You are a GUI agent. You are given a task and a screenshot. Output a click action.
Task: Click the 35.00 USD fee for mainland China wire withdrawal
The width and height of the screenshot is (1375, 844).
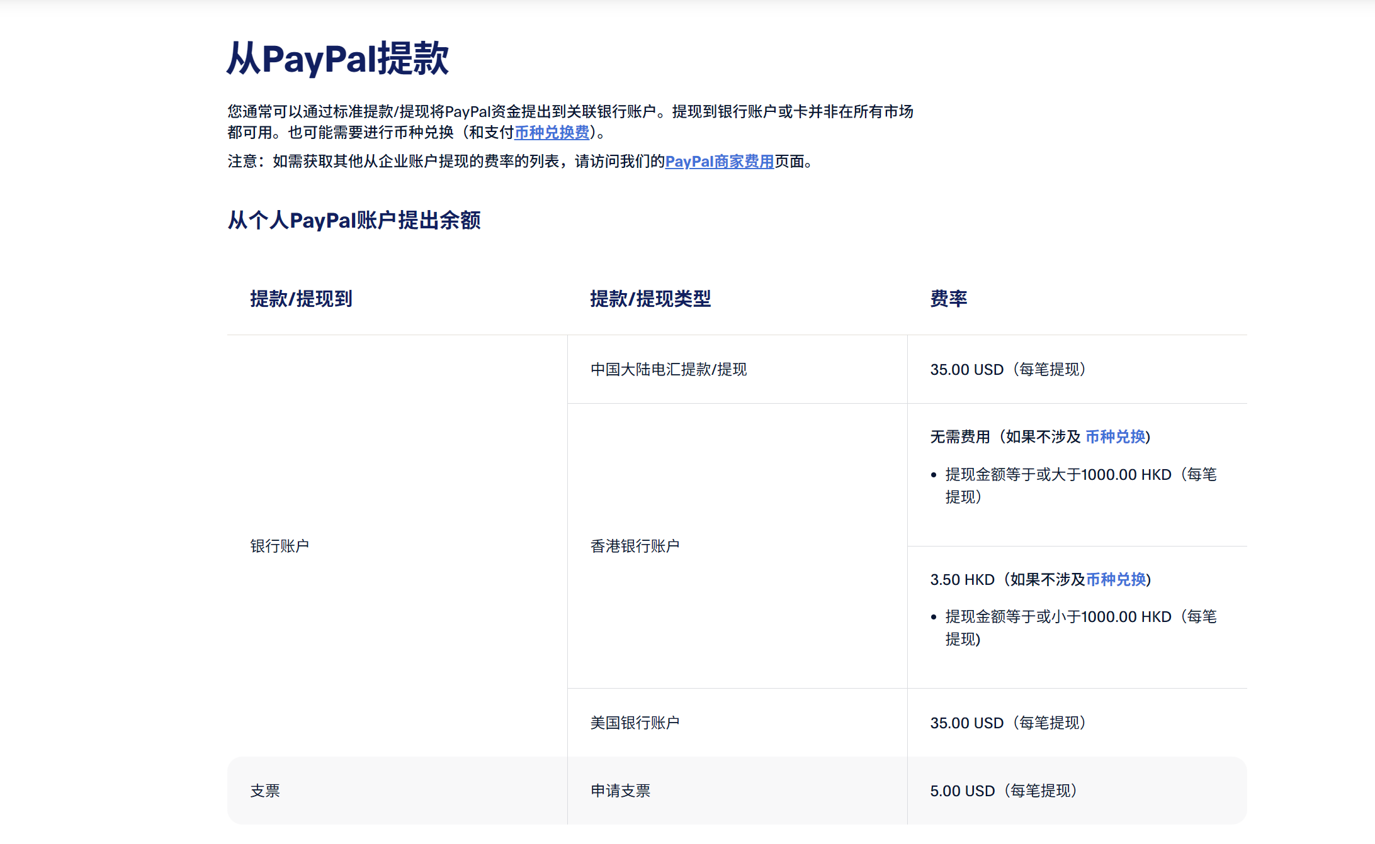coord(1009,370)
